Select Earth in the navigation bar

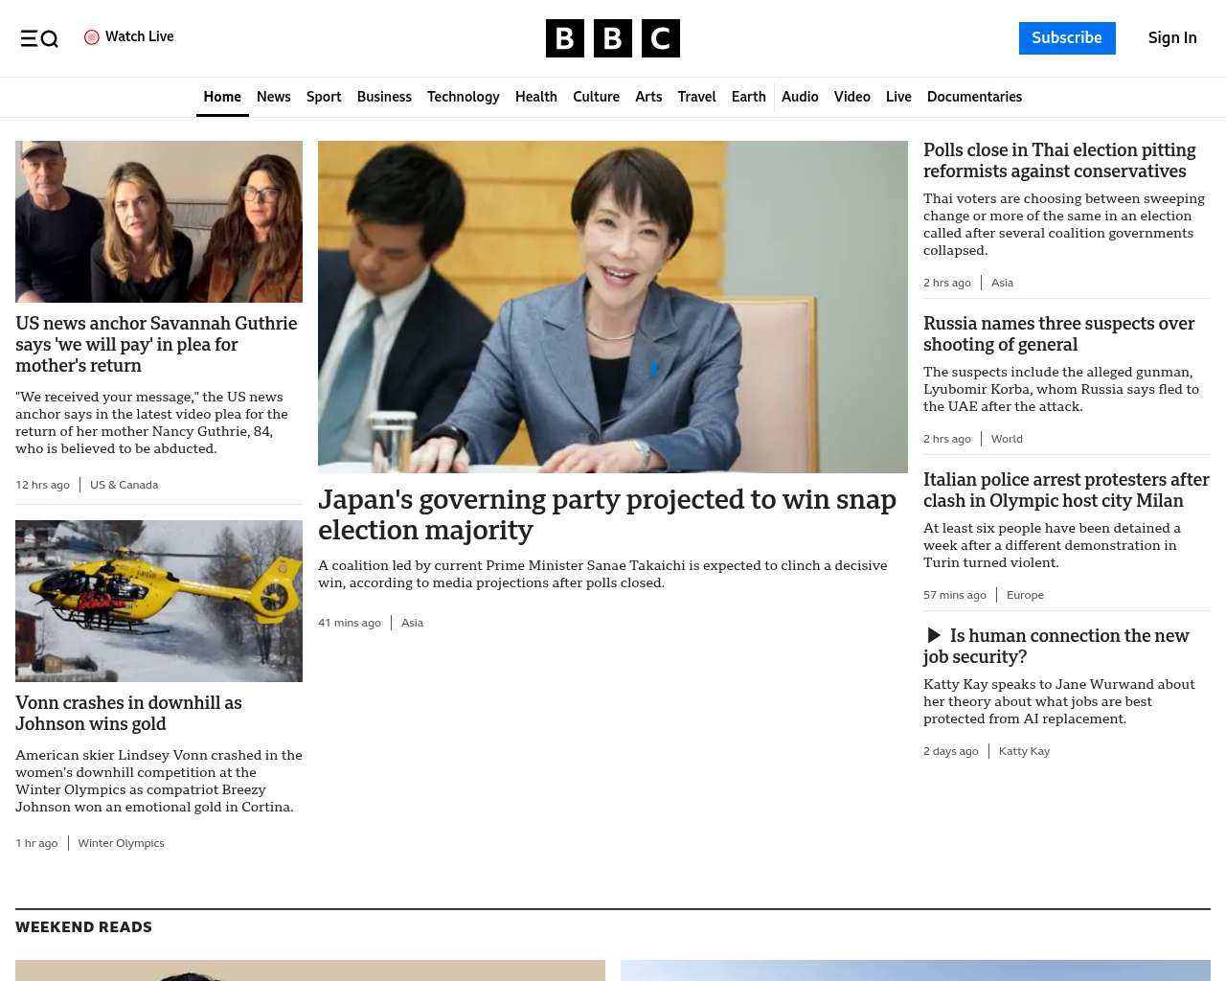click(748, 97)
